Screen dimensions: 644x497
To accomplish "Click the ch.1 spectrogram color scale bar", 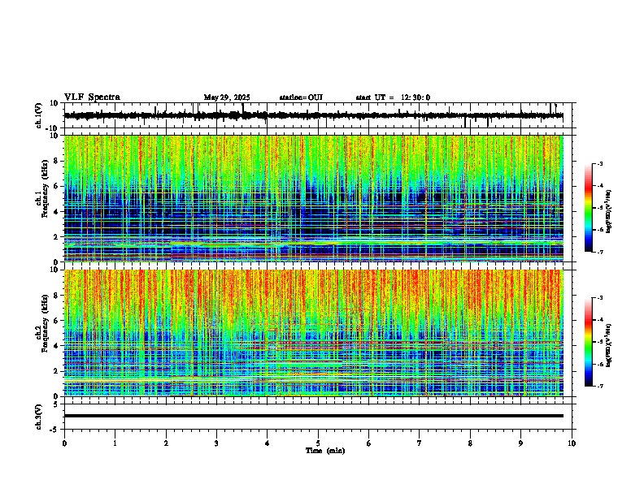I will (x=588, y=208).
